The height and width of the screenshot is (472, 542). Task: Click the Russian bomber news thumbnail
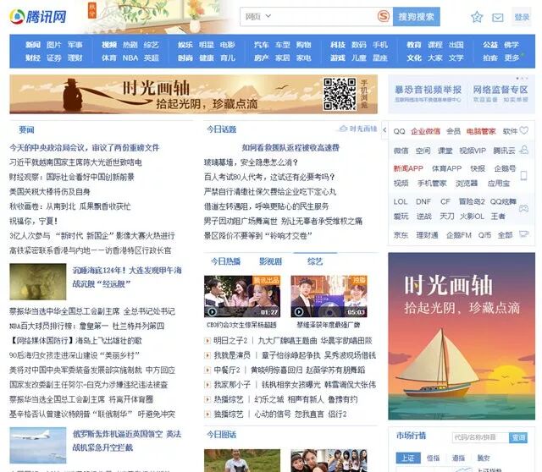(38, 446)
